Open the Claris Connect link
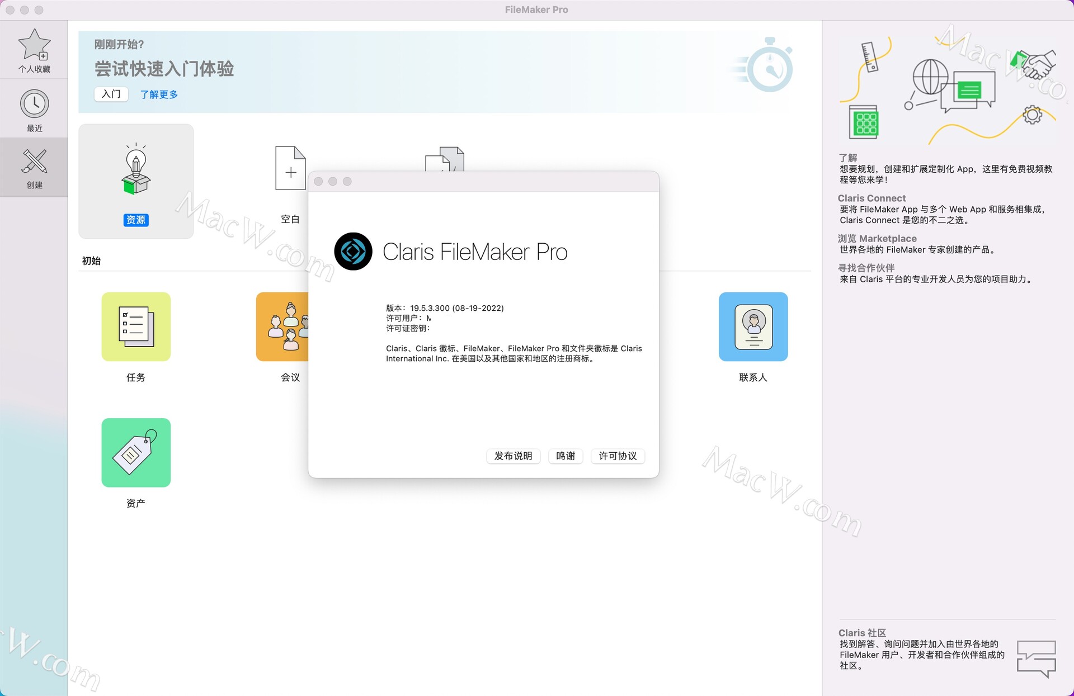 point(872,198)
